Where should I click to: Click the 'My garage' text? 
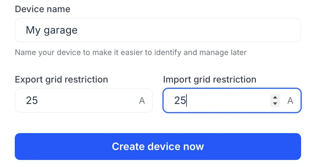[x=52, y=30]
